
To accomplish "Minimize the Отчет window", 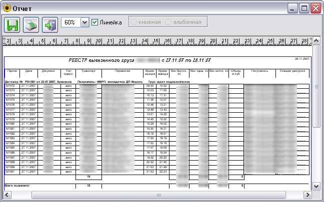I will [292, 8].
